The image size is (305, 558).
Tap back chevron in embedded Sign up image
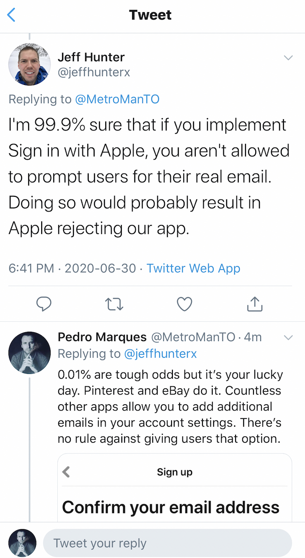point(66,472)
